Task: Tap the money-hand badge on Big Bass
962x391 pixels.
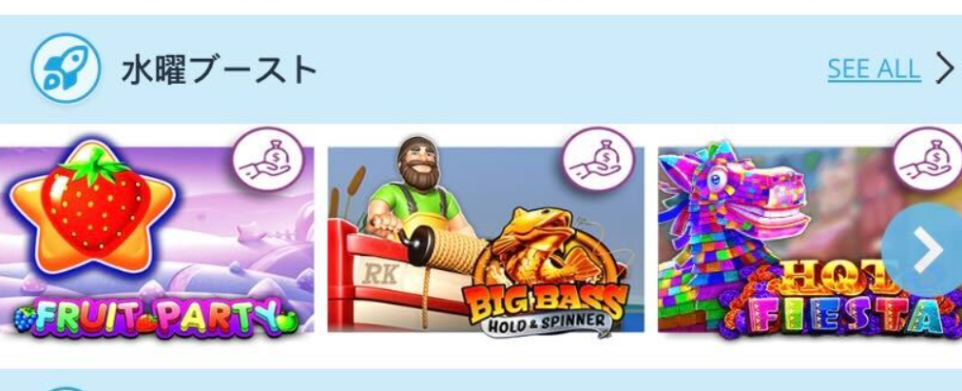Action: pyautogui.click(x=599, y=160)
